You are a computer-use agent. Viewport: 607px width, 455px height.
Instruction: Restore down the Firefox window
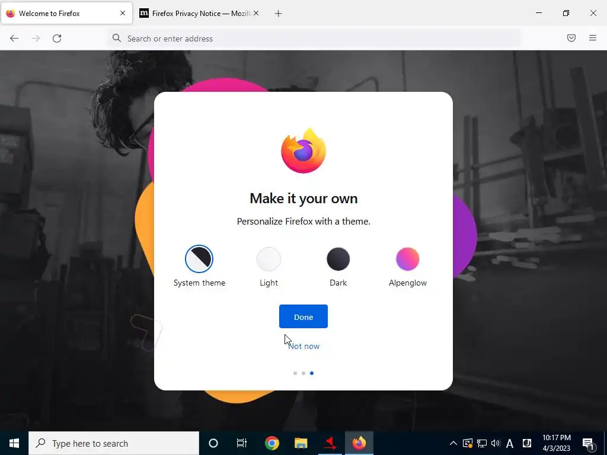coord(566,13)
